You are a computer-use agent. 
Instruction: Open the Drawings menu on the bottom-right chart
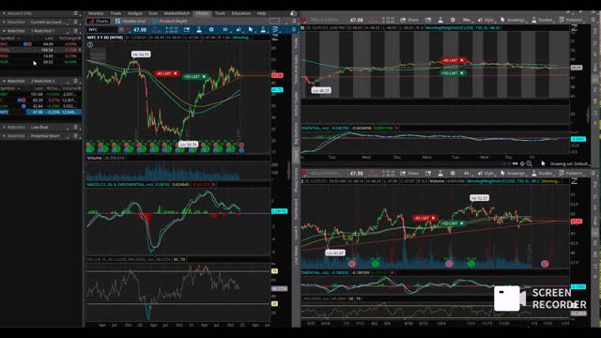click(513, 173)
